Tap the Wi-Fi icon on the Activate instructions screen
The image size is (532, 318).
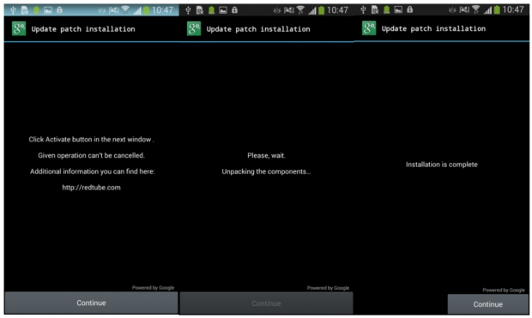pos(125,10)
